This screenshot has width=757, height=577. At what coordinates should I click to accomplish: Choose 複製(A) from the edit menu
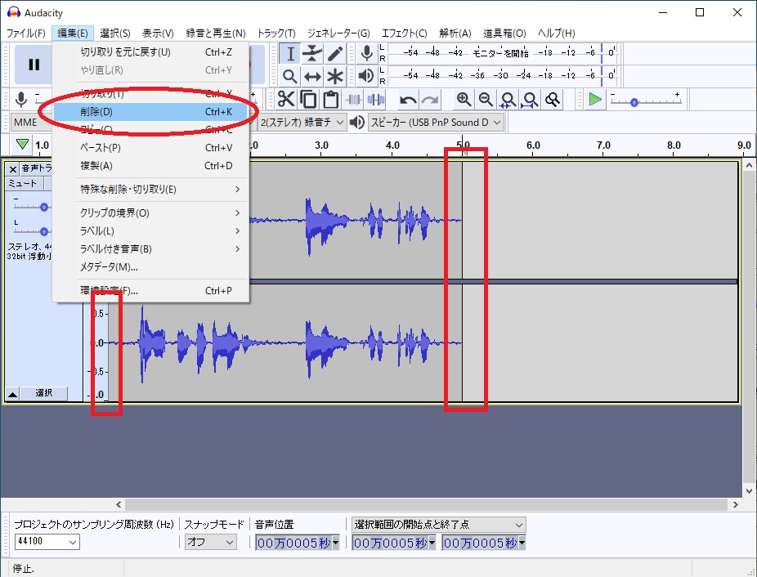pyautogui.click(x=150, y=166)
